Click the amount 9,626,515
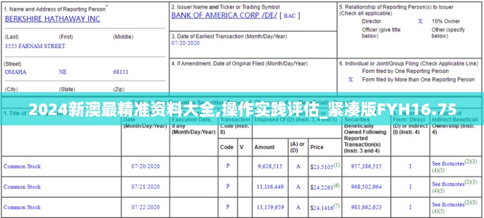Image resolution: width=484 pixels, height=218 pixels. 270,166
